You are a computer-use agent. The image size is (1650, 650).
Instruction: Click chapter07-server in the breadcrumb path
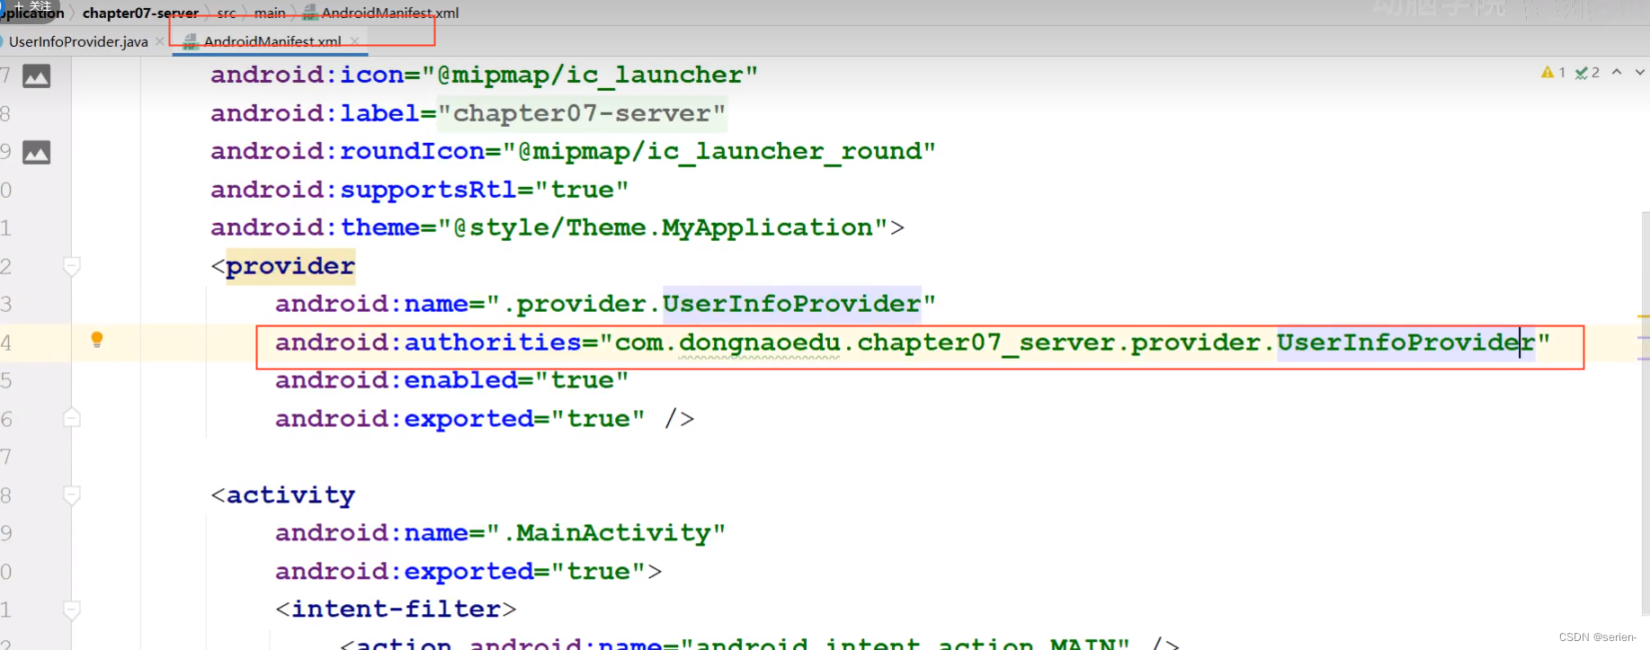pos(140,13)
